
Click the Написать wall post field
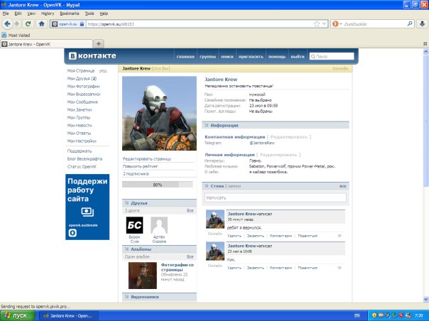(x=276, y=197)
